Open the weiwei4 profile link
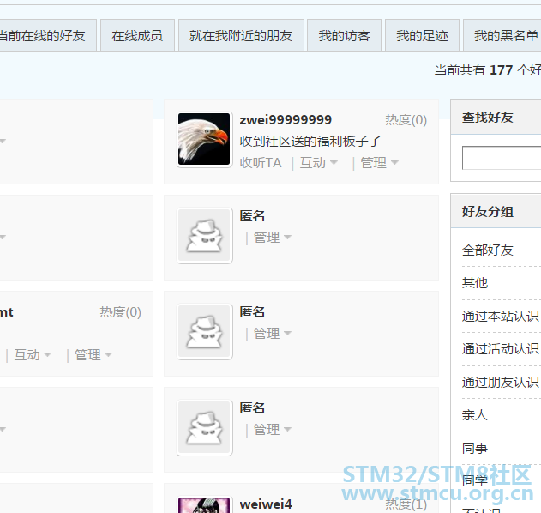541x513 pixels. (x=266, y=504)
